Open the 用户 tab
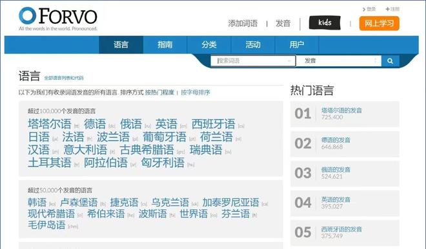The height and width of the screenshot is (249, 426). point(297,44)
